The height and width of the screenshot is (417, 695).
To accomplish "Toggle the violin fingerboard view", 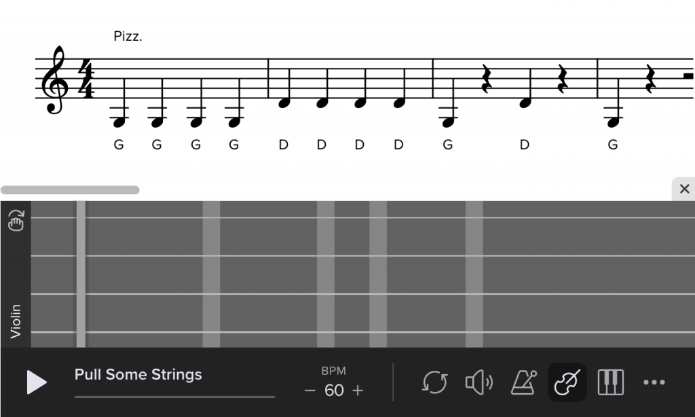I will pyautogui.click(x=567, y=382).
